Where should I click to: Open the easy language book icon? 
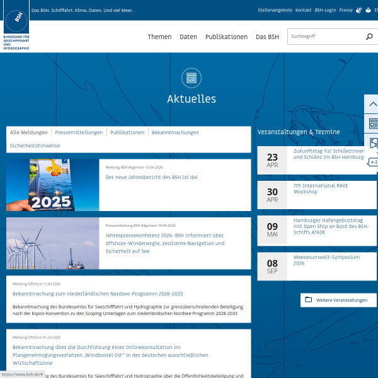[368, 10]
